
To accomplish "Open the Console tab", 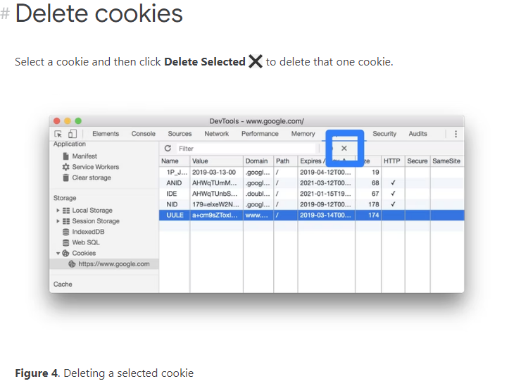I will [143, 134].
